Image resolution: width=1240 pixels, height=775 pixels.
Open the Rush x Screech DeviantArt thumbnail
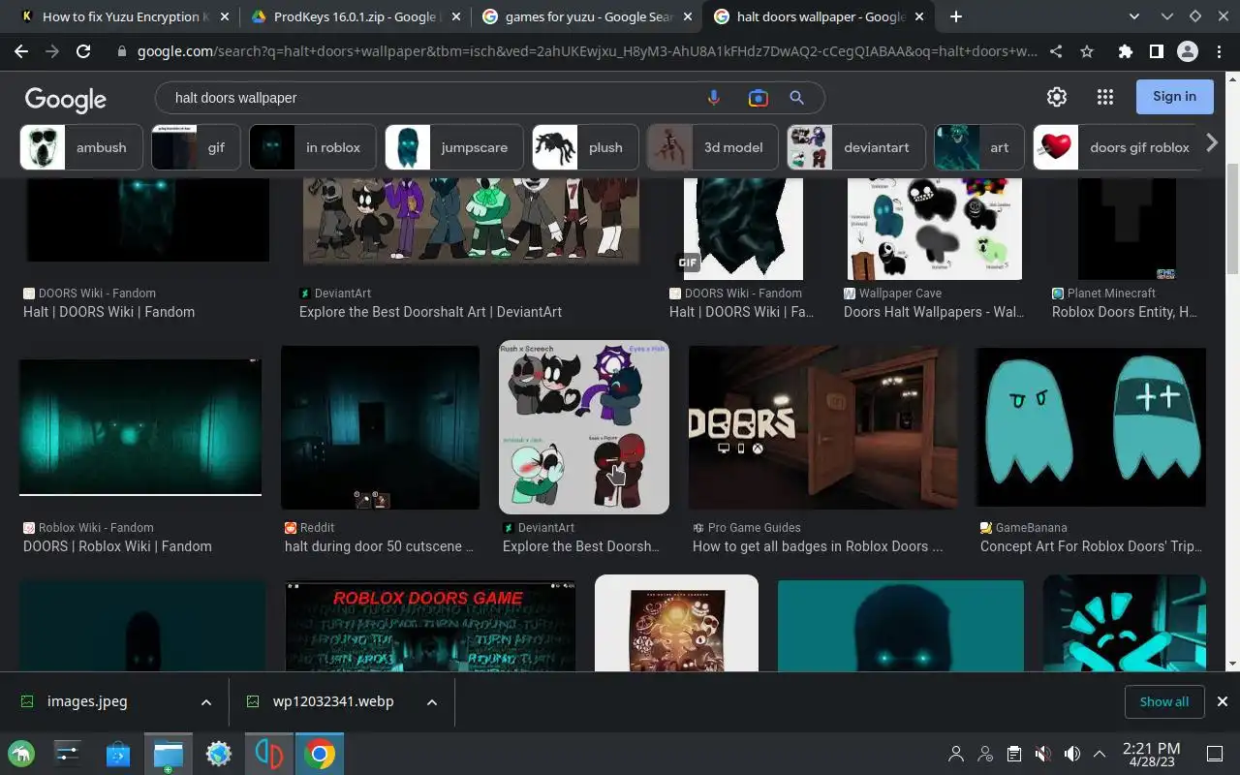click(584, 427)
